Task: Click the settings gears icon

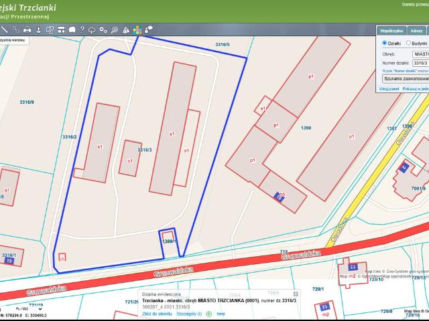Action: [x=103, y=30]
